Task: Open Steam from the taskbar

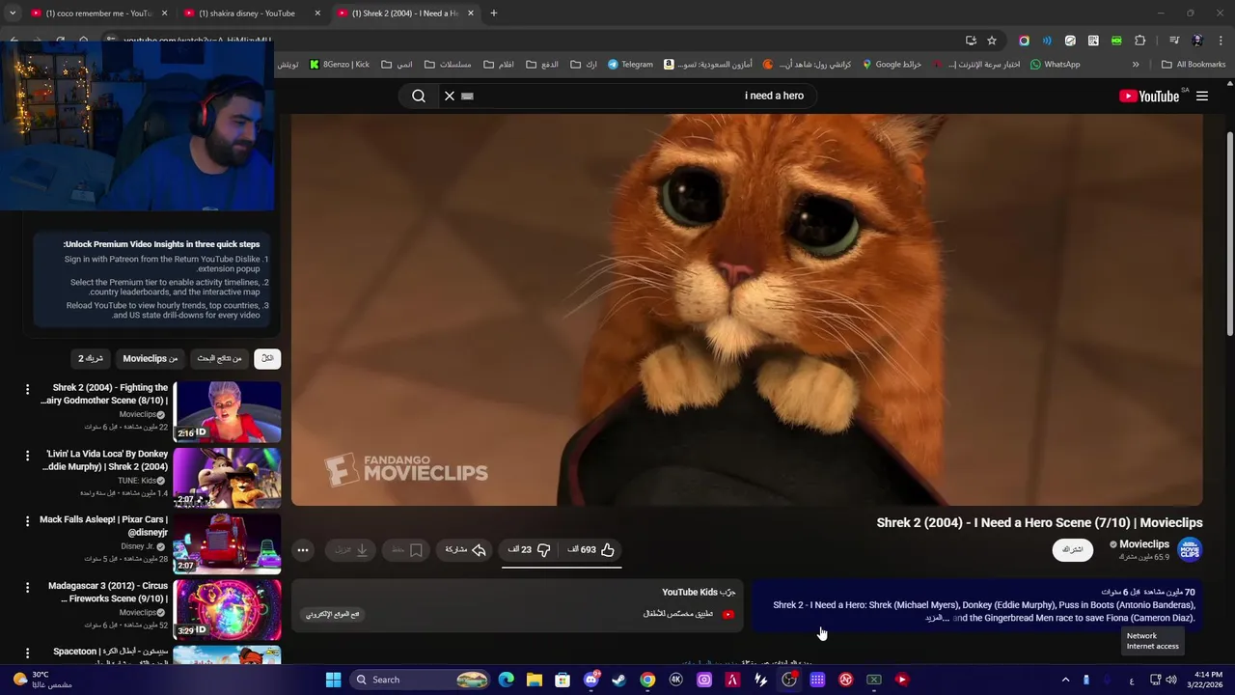Action: click(x=618, y=680)
